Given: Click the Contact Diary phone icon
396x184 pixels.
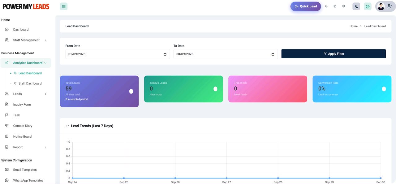Looking at the screenshot, I should point(7,126).
